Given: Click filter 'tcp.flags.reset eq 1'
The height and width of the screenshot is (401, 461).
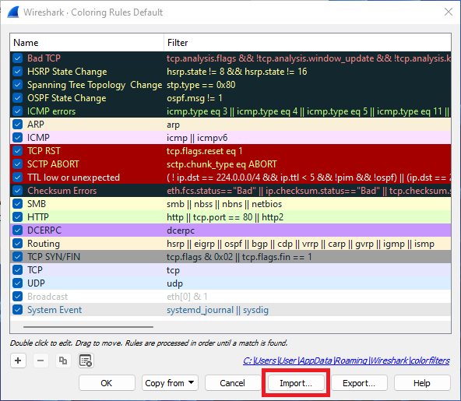Looking at the screenshot, I should tap(205, 151).
